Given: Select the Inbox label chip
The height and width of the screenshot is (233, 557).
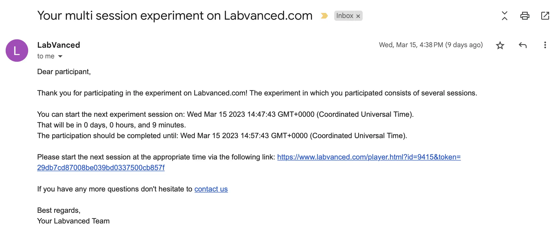Looking at the screenshot, I should tap(346, 16).
